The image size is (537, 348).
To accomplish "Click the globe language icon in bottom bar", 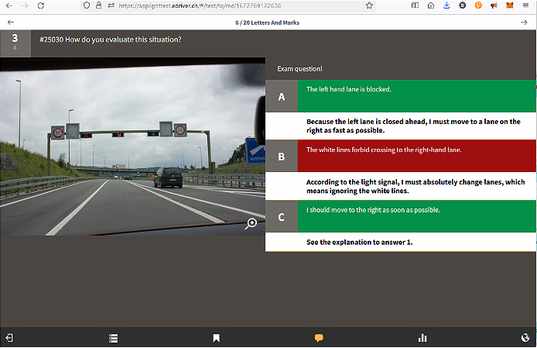I will coord(525,338).
